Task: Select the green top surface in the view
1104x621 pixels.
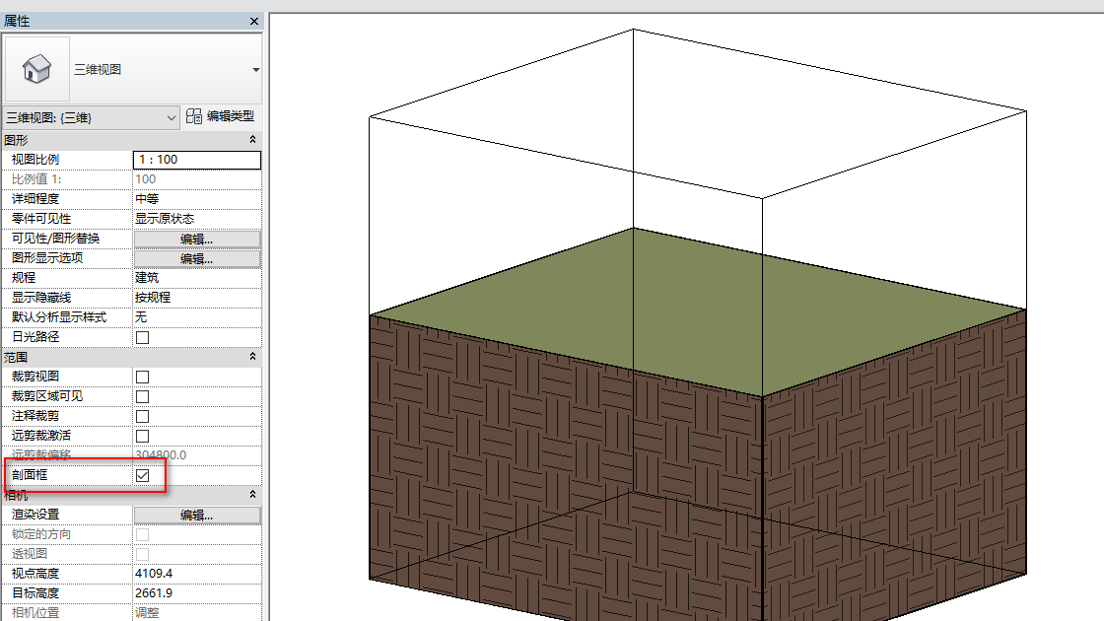Action: pyautogui.click(x=697, y=310)
